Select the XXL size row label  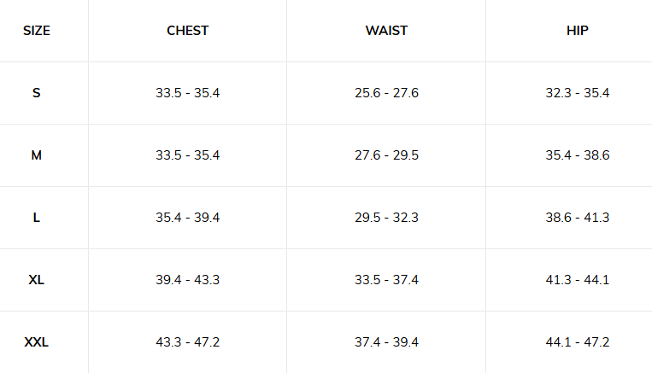coord(36,342)
